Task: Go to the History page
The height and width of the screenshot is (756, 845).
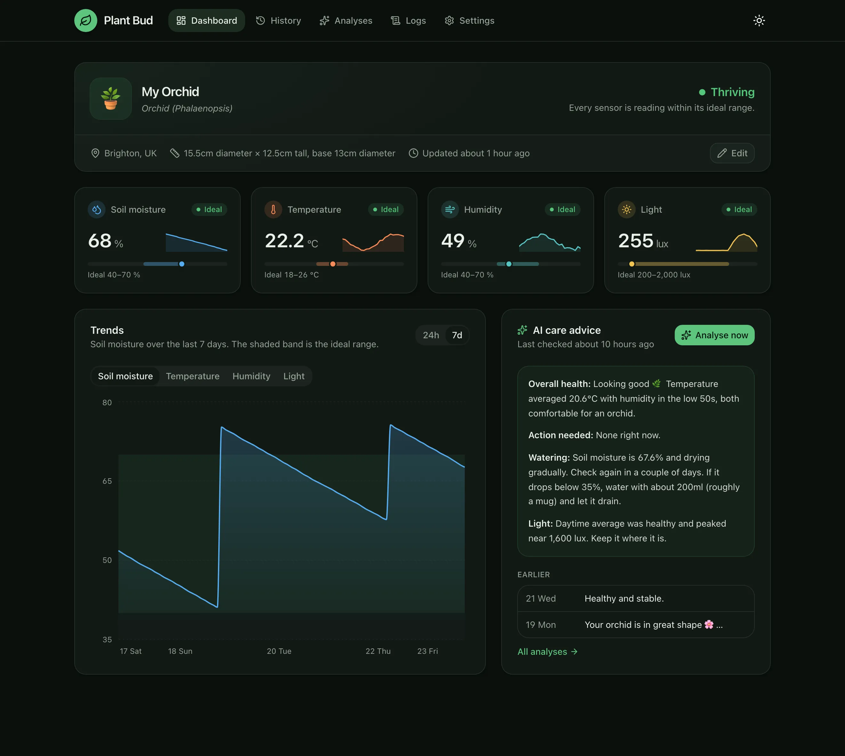Action: coord(278,21)
